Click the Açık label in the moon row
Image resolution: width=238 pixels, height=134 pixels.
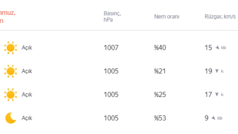coord(27,118)
